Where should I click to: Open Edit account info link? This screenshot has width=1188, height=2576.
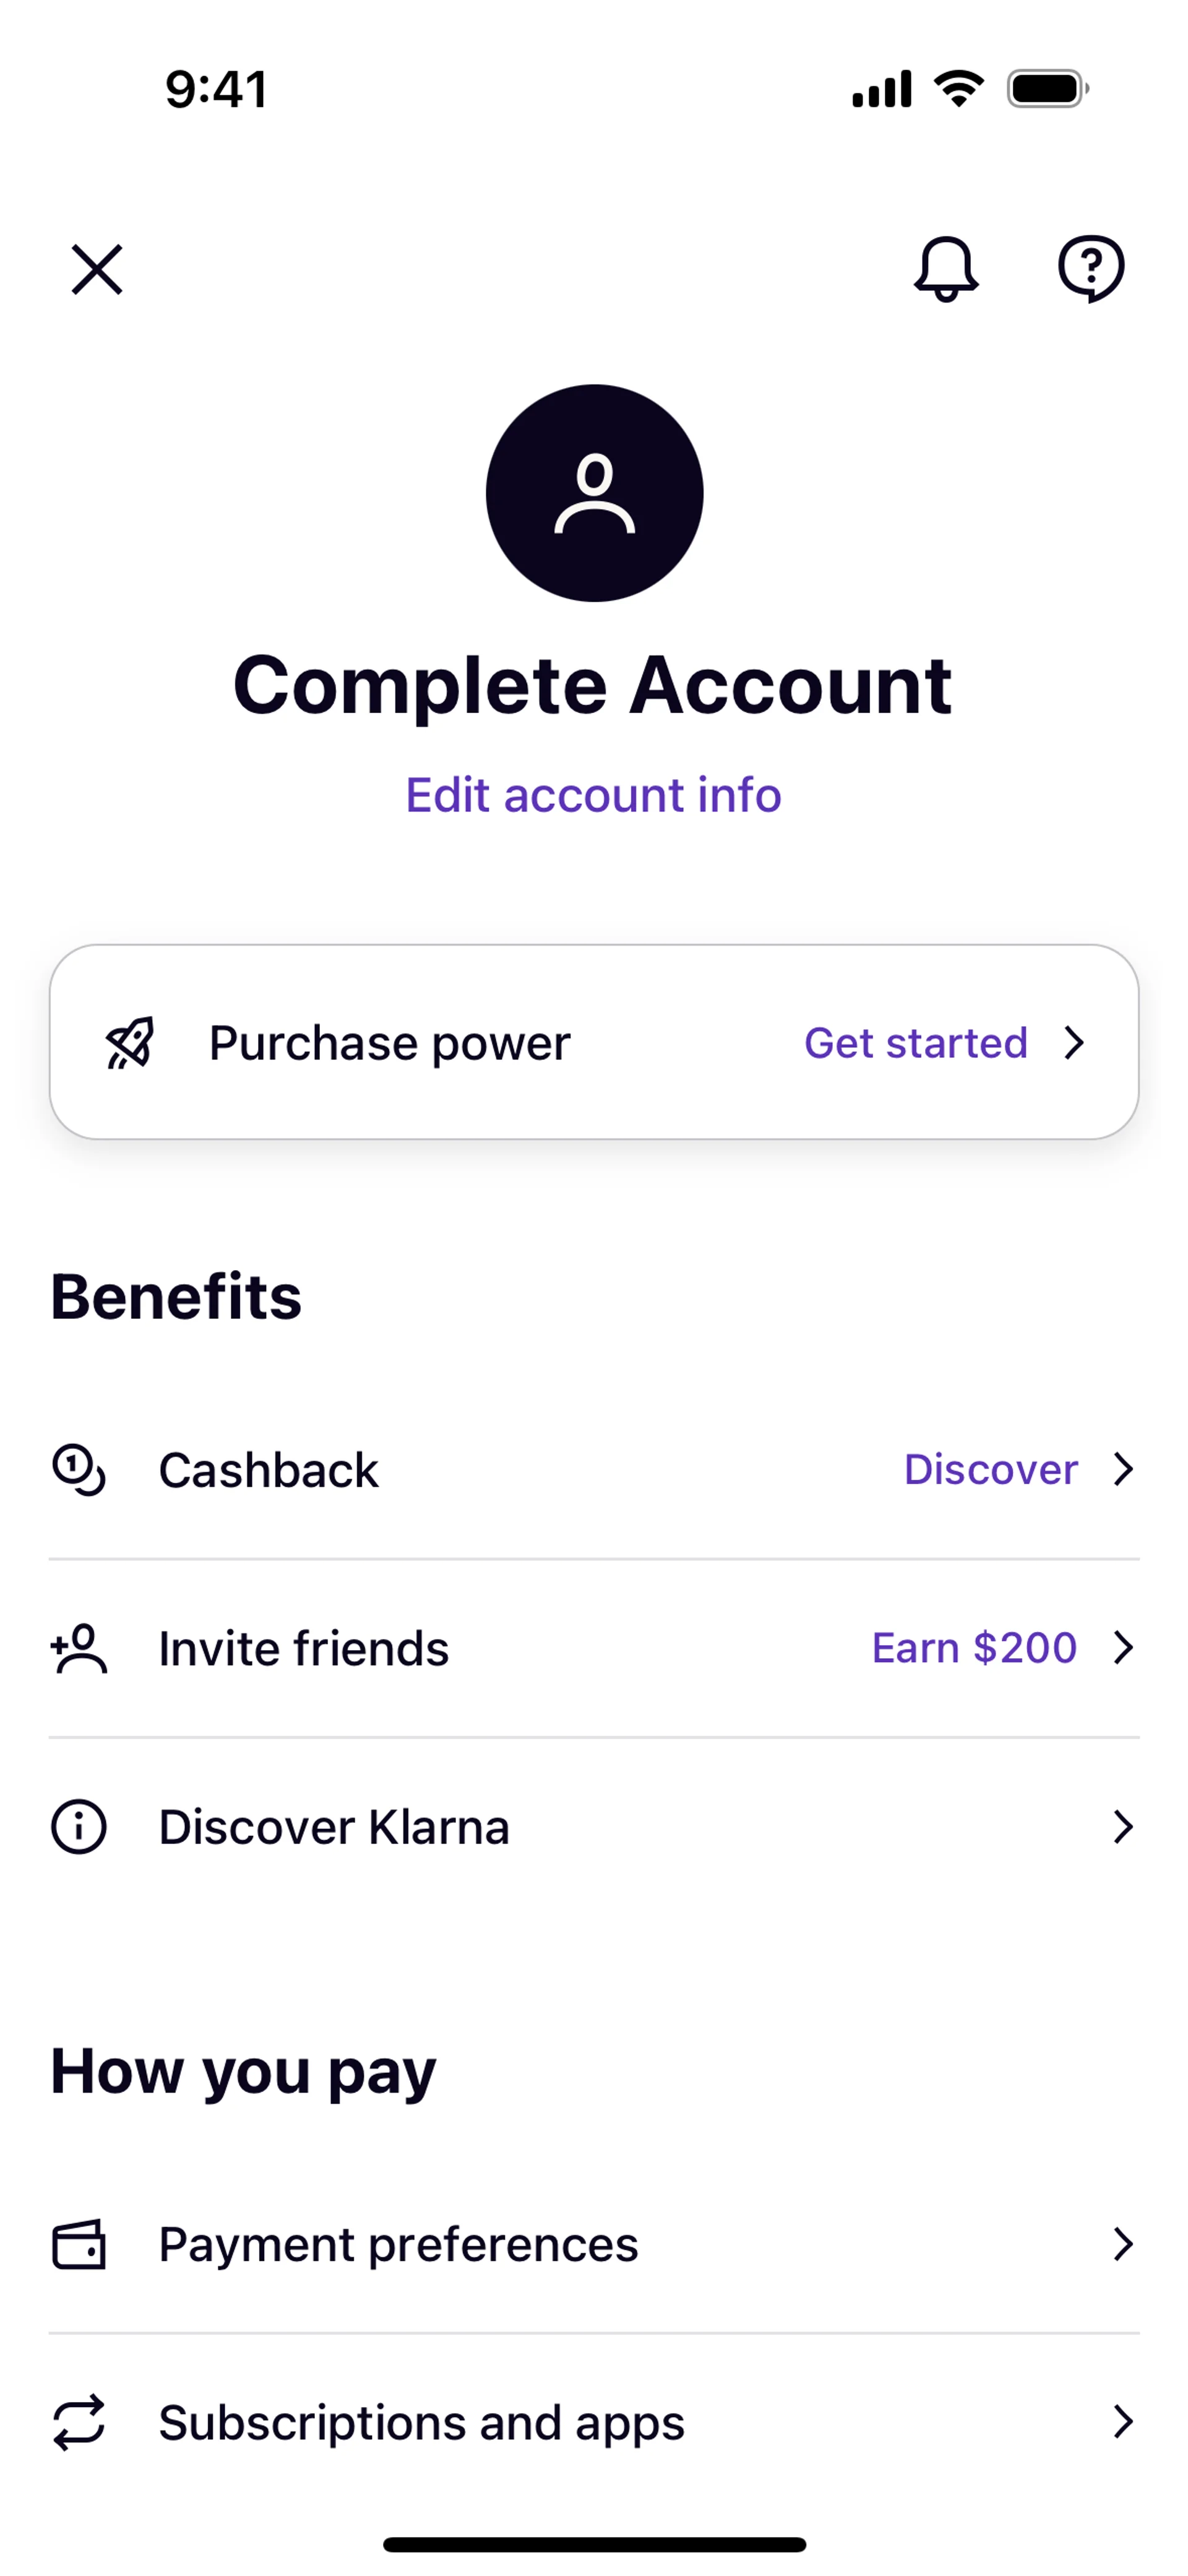point(593,795)
